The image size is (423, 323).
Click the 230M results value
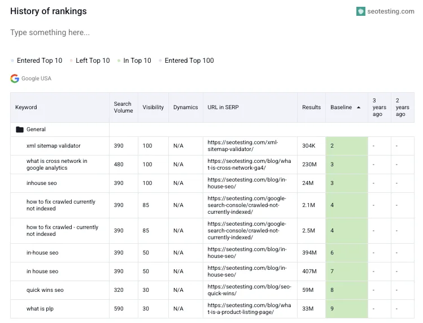coord(309,165)
